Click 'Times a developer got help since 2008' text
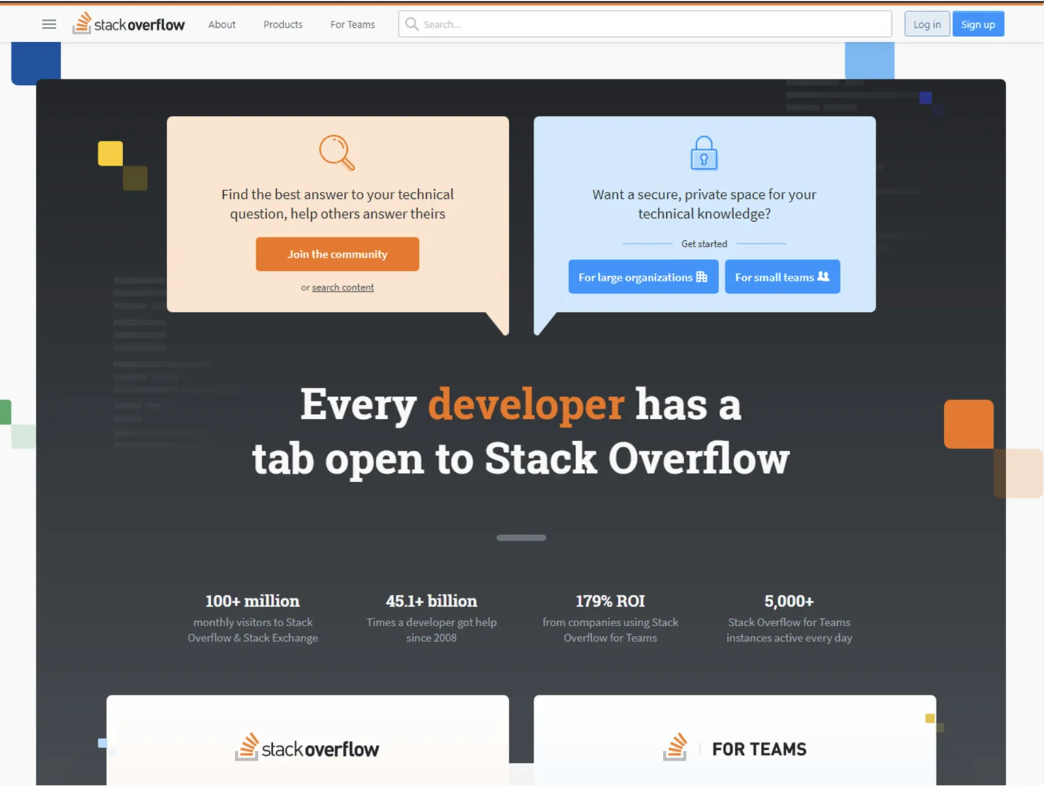The height and width of the screenshot is (790, 1044). (431, 630)
